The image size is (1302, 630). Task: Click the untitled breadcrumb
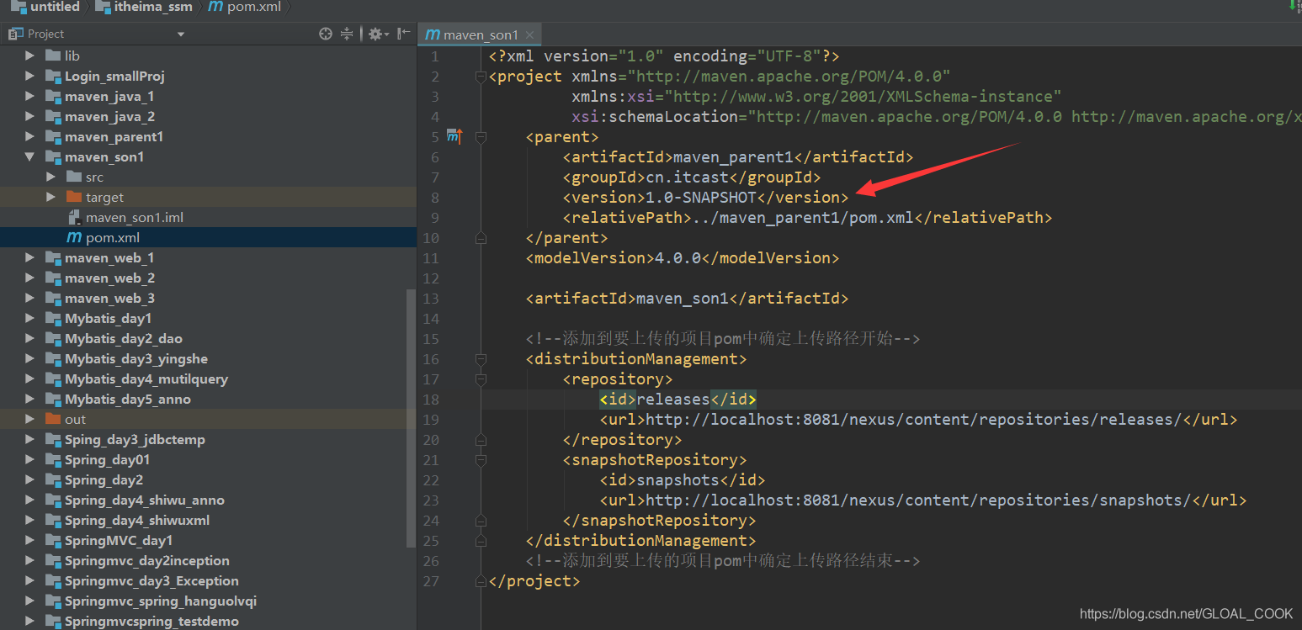tap(45, 7)
